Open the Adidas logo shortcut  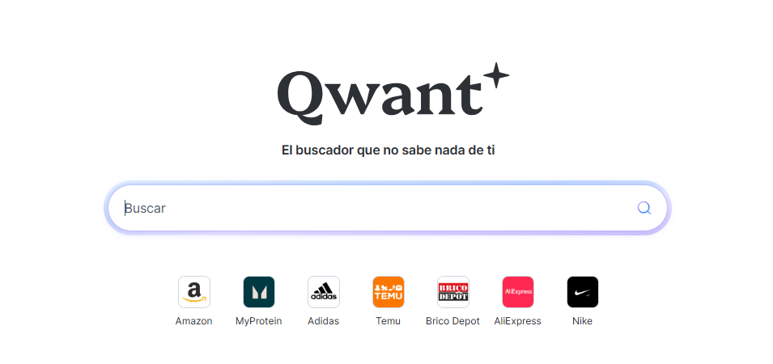tap(324, 291)
